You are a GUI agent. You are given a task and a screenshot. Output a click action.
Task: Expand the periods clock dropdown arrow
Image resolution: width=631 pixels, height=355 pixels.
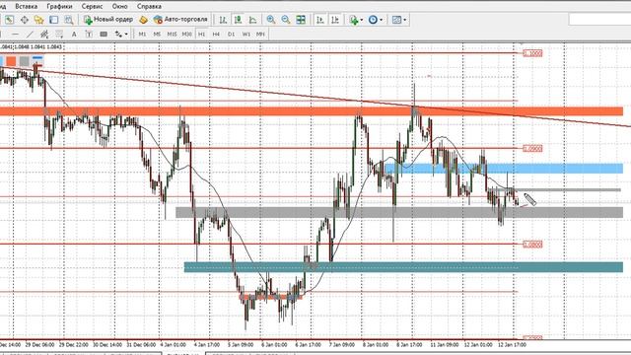tap(382, 20)
